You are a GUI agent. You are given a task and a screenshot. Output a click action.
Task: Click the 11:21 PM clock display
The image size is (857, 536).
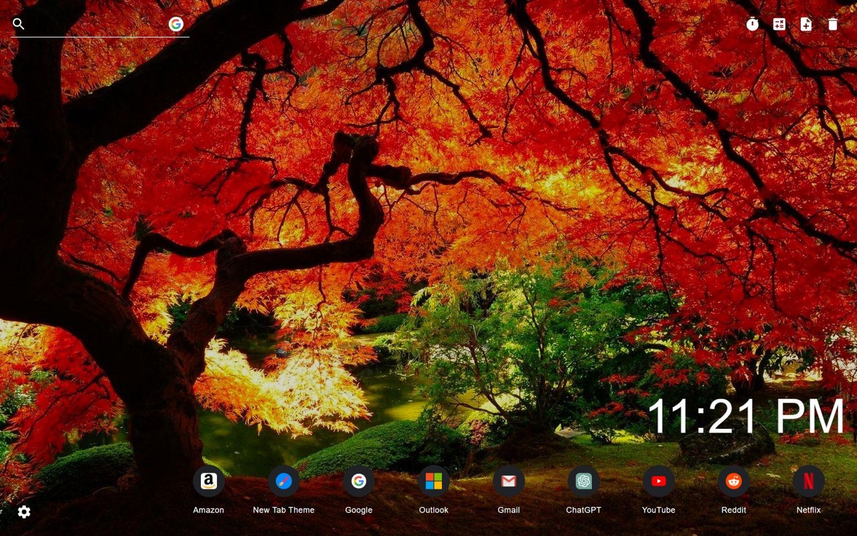746,416
